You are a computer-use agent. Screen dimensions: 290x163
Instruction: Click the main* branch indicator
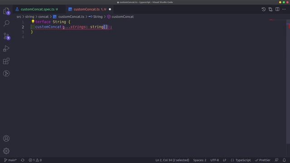10,160
